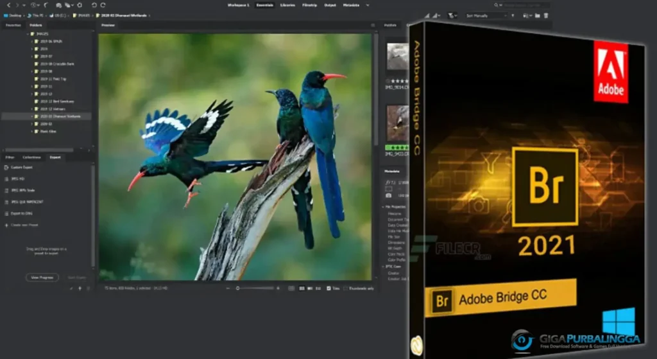Collapse the File Properties metadata section
The width and height of the screenshot is (657, 359).
click(383, 207)
